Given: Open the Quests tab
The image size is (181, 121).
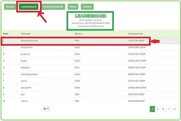Looking at the screenshot, I should click(10, 7).
